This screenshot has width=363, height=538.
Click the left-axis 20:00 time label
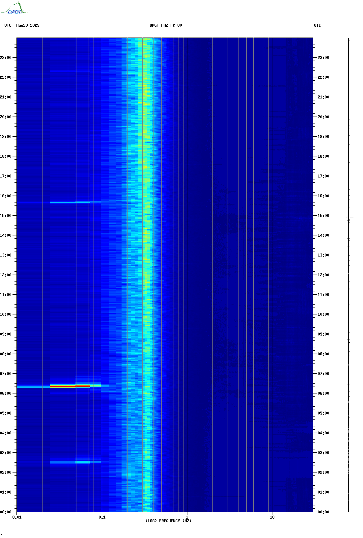[x=6, y=117]
